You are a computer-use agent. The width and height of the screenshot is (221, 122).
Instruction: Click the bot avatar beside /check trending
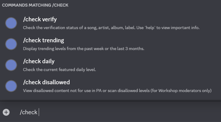pos(11,44)
